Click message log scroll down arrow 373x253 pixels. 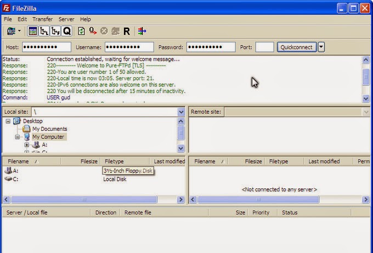coord(366,99)
